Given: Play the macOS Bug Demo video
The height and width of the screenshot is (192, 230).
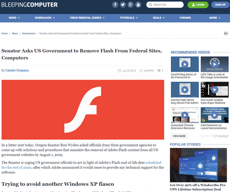Looking at the screenshot, I should [x=185, y=64].
